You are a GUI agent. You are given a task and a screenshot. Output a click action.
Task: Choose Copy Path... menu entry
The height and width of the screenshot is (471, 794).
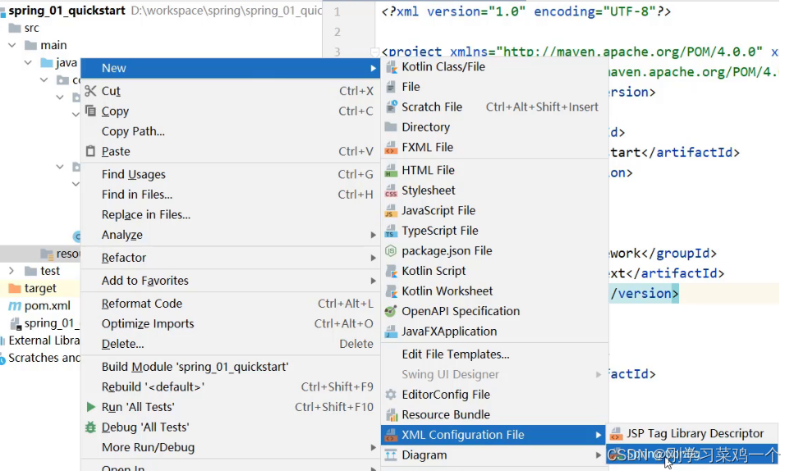[231, 131]
